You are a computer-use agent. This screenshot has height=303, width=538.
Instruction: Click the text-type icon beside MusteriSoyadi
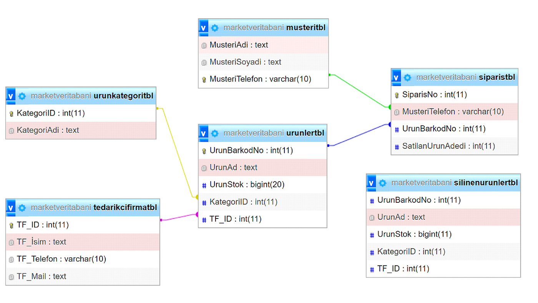pos(204,63)
